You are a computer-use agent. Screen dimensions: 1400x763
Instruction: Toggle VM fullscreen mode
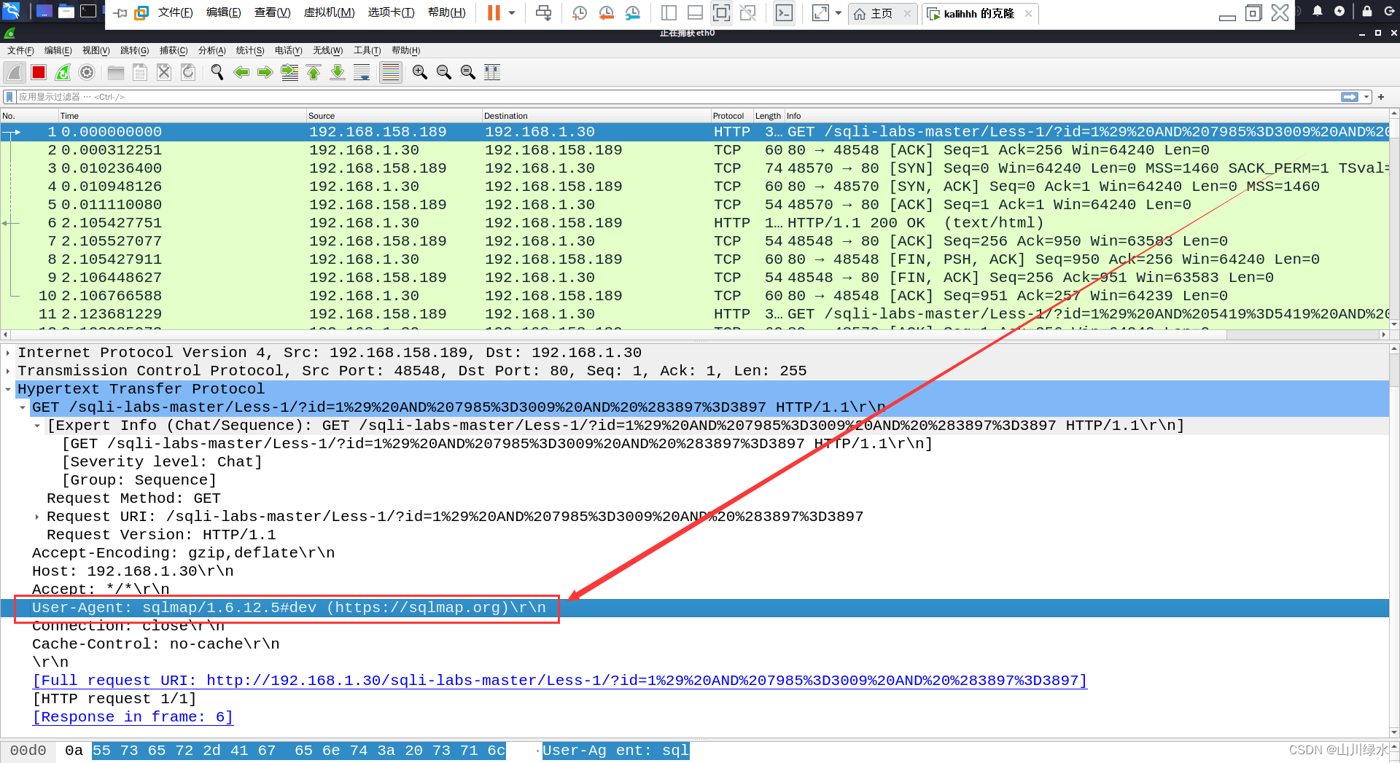[820, 12]
